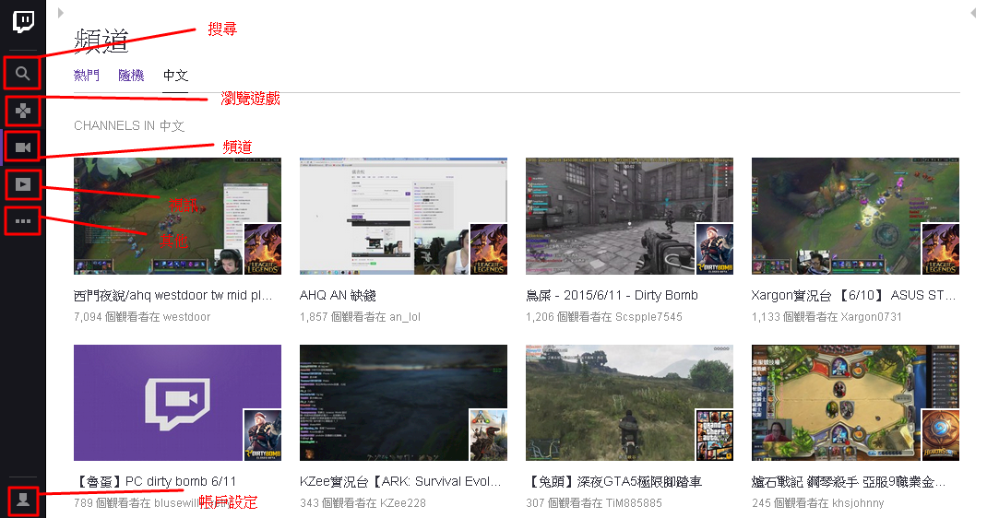The height and width of the screenshot is (518, 987).
Task: Open title 【魯蛋】PC dirty bomb 6/11
Action: (156, 481)
